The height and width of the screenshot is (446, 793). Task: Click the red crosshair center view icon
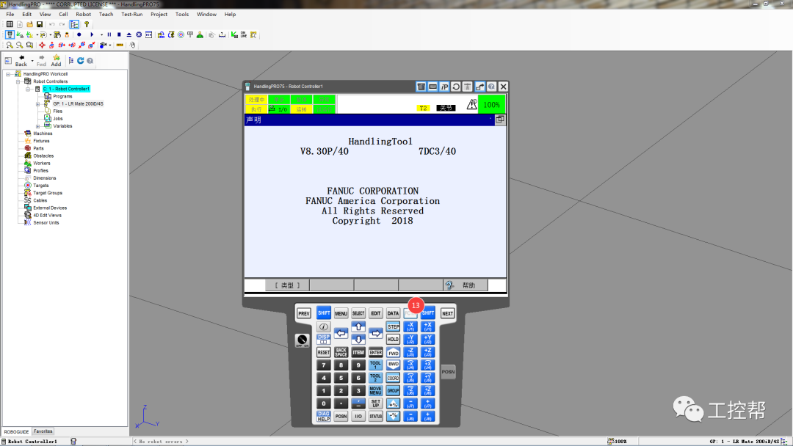(42, 45)
